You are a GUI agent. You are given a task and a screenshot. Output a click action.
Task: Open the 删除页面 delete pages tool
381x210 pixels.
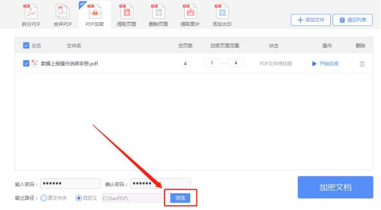pos(158,15)
